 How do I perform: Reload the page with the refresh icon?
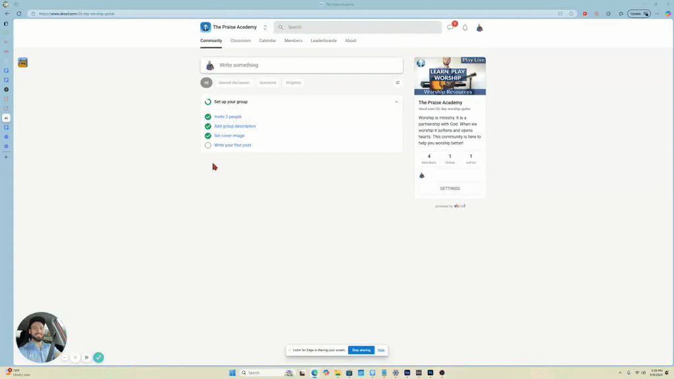19,13
